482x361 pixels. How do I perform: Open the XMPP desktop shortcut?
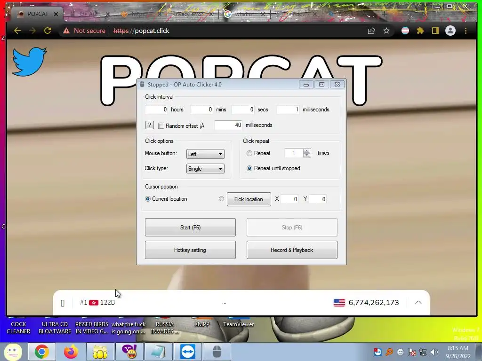pyautogui.click(x=201, y=324)
